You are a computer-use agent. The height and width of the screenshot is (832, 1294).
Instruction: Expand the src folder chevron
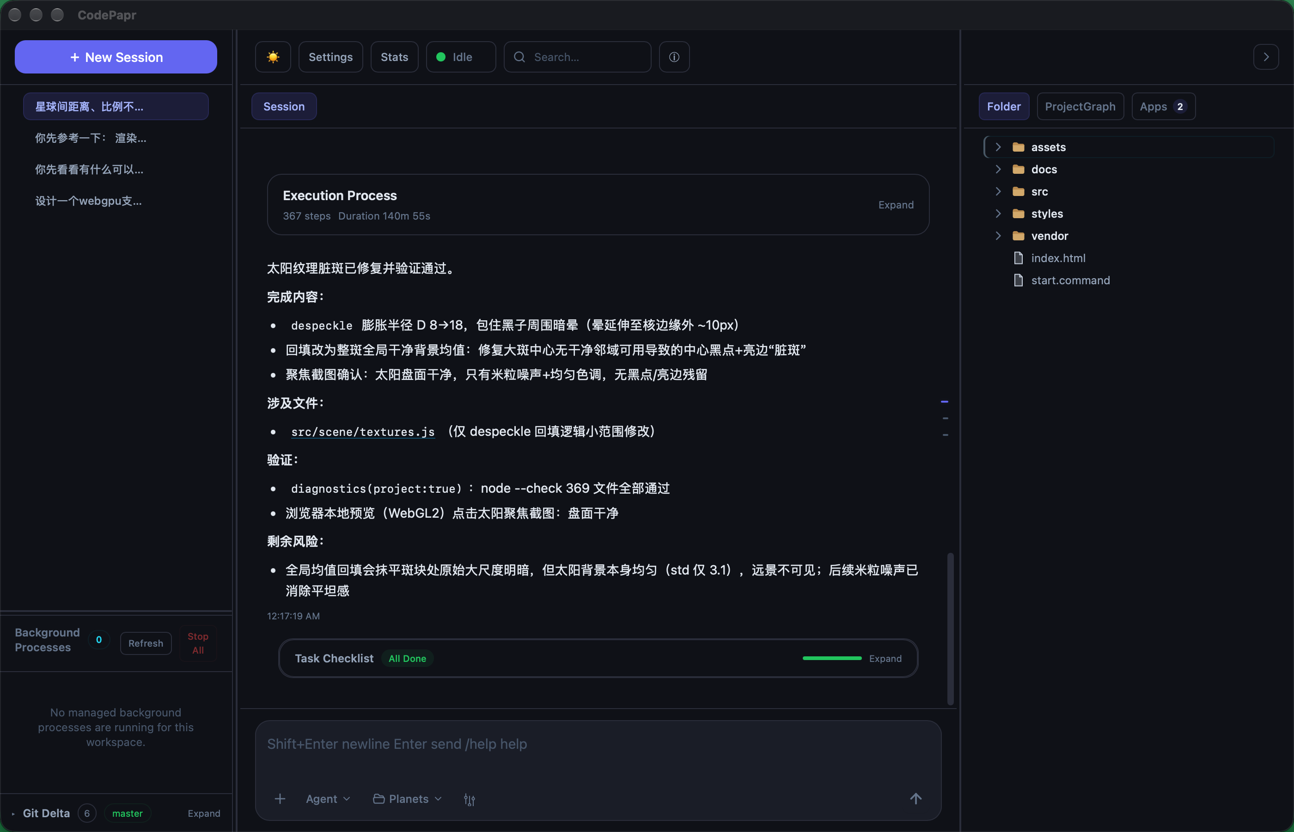tap(998, 191)
